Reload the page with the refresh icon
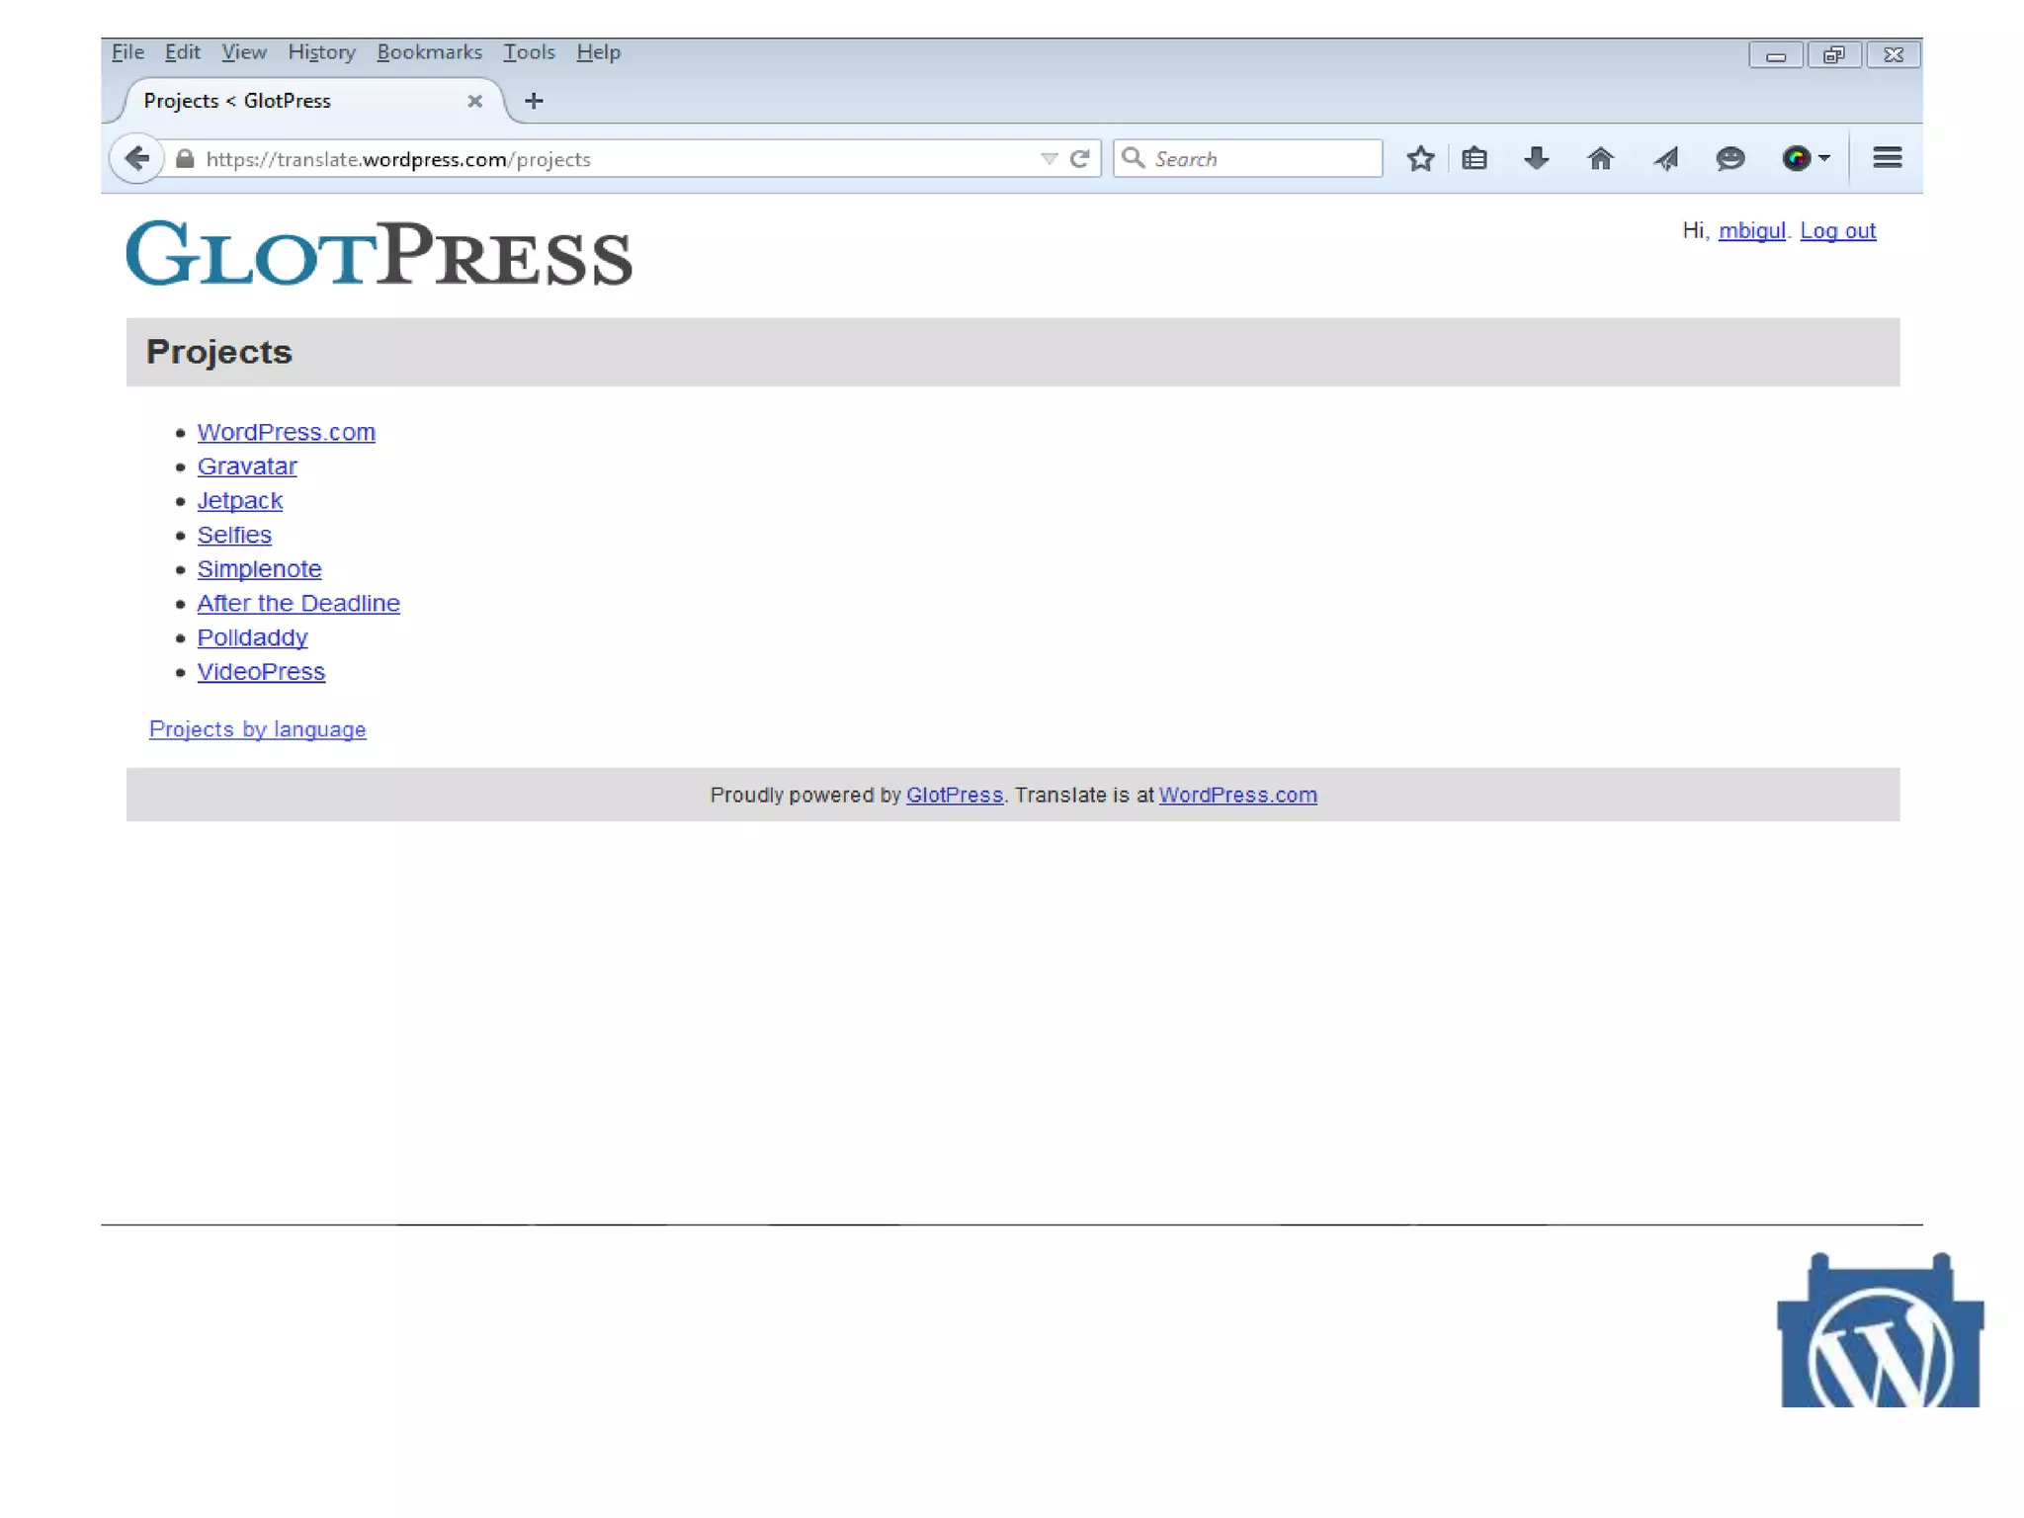The height and width of the screenshot is (1518, 2024). [x=1079, y=158]
